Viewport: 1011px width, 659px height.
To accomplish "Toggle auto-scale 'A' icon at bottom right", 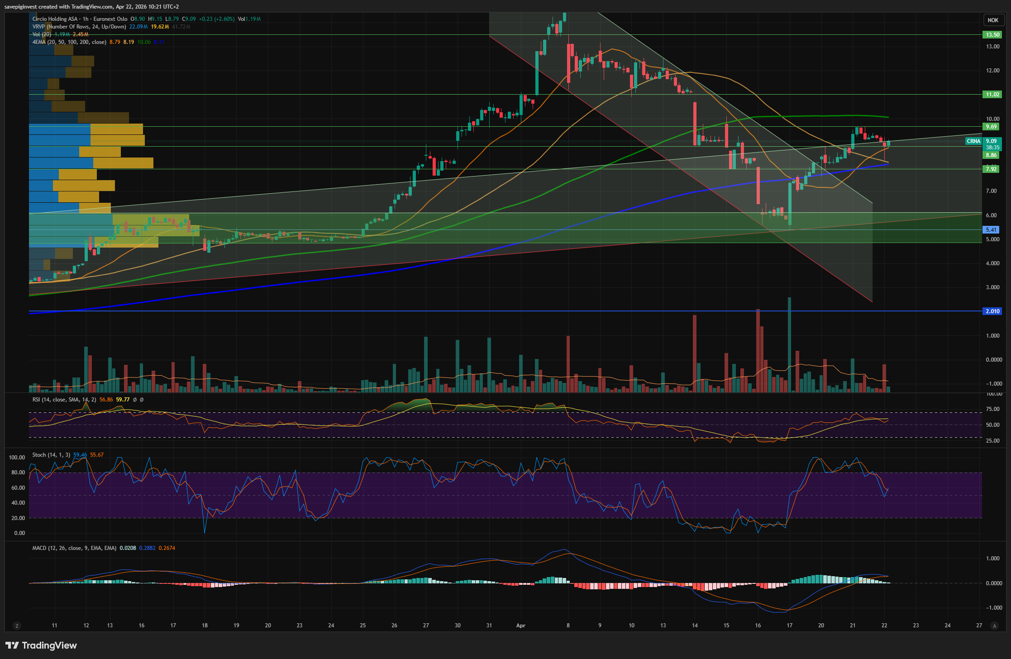I will point(994,626).
